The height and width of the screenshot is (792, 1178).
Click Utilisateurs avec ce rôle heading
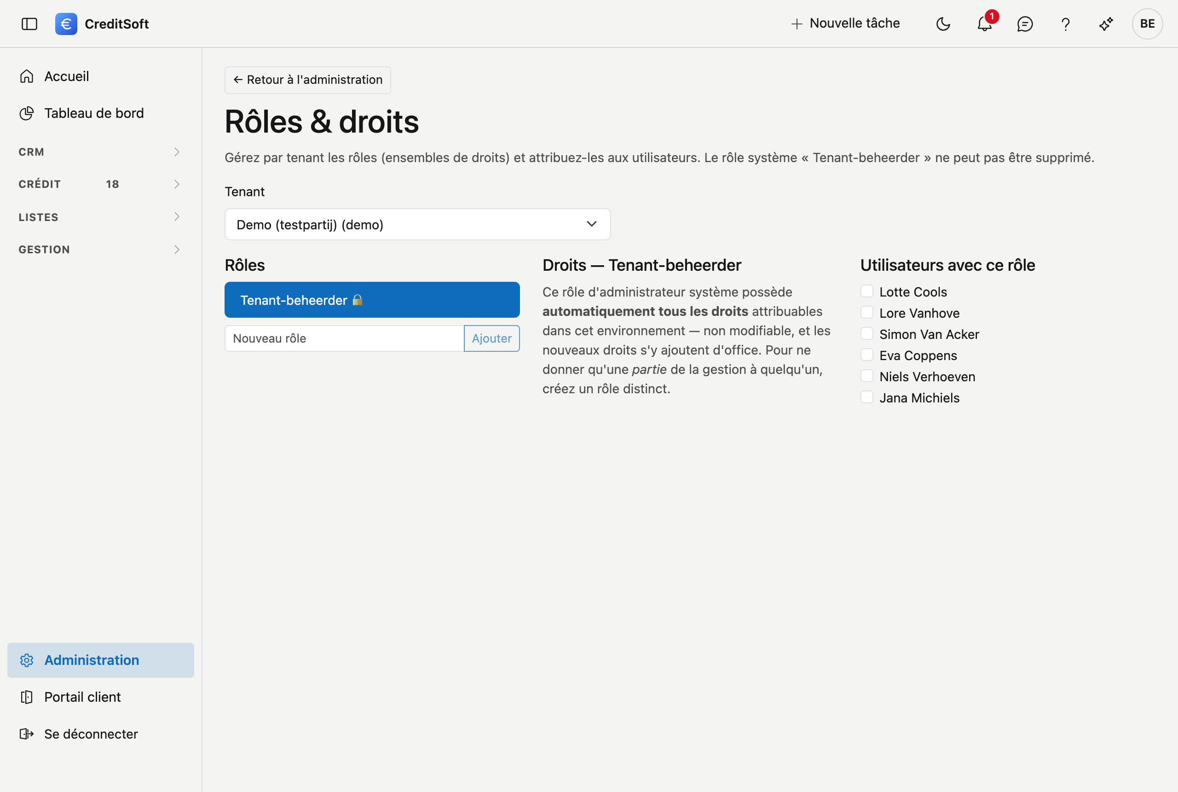tap(947, 265)
